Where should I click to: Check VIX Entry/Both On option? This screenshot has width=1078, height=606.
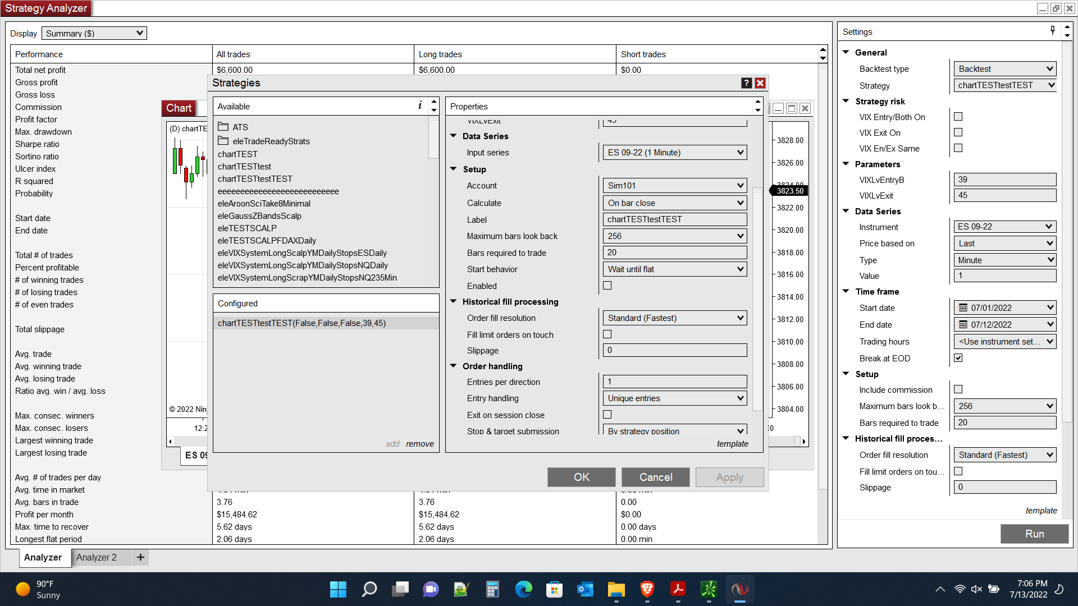pyautogui.click(x=958, y=117)
